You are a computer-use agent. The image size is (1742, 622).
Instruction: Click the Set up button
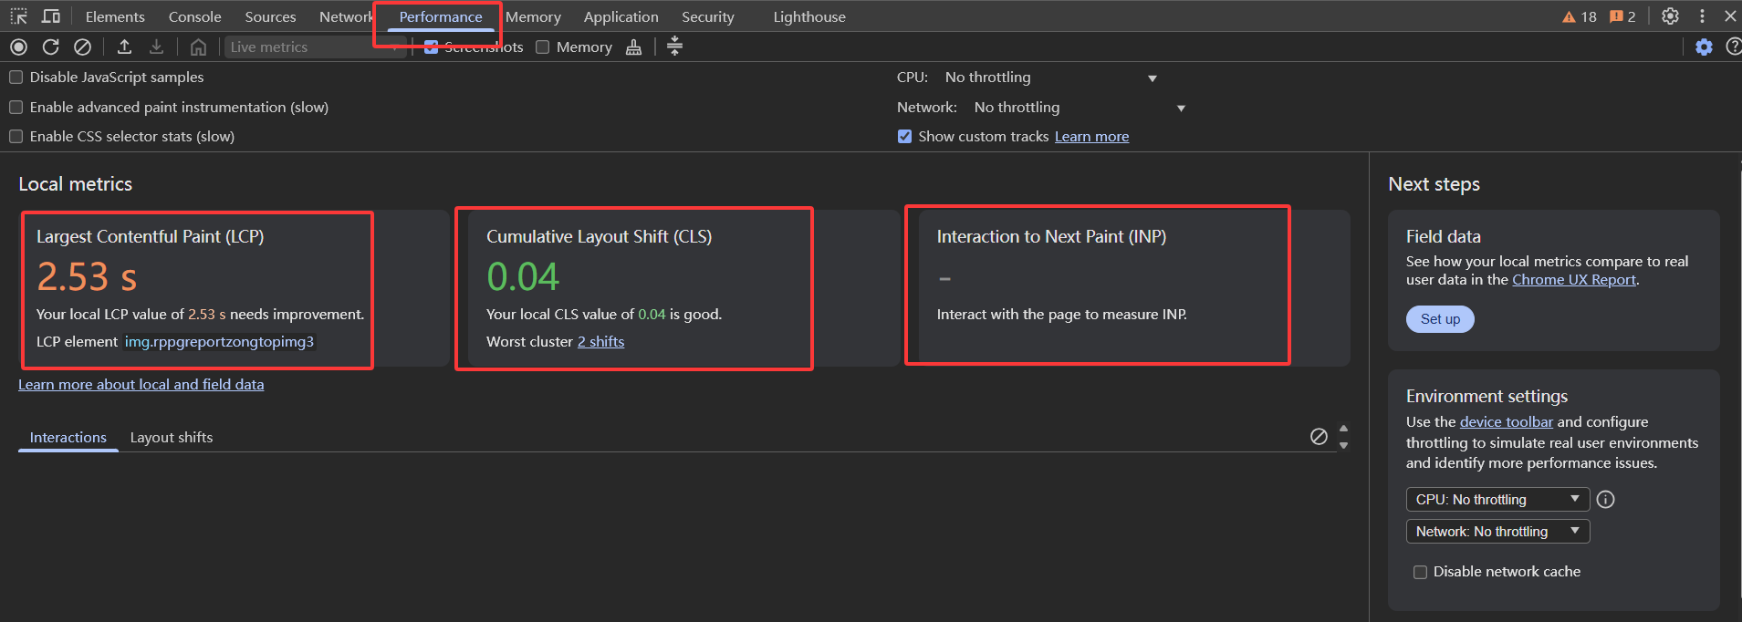tap(1440, 319)
